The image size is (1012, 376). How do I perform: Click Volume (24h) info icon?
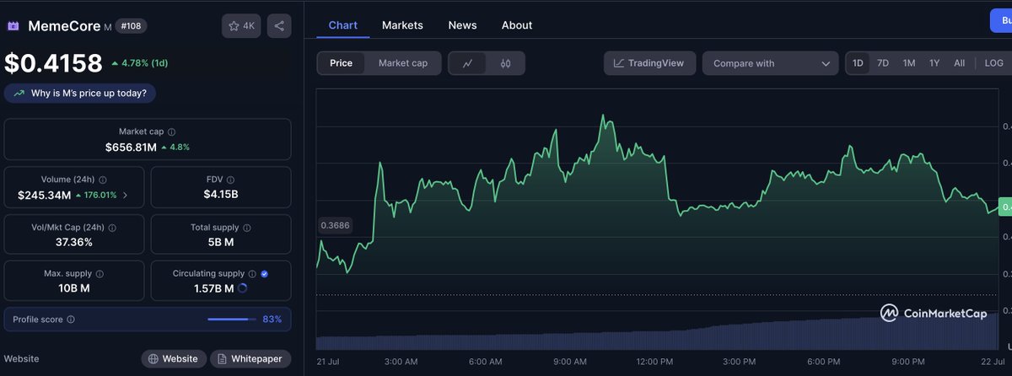103,180
